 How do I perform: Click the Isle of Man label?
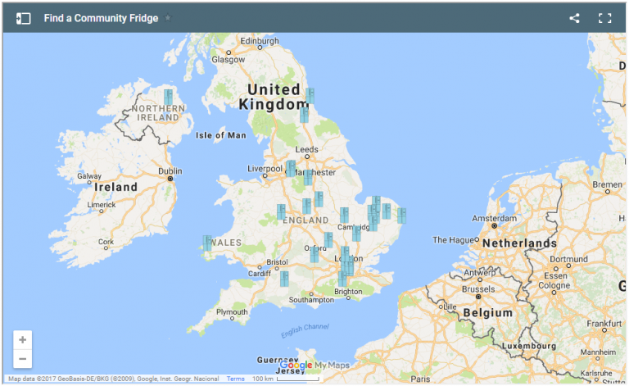(x=221, y=135)
